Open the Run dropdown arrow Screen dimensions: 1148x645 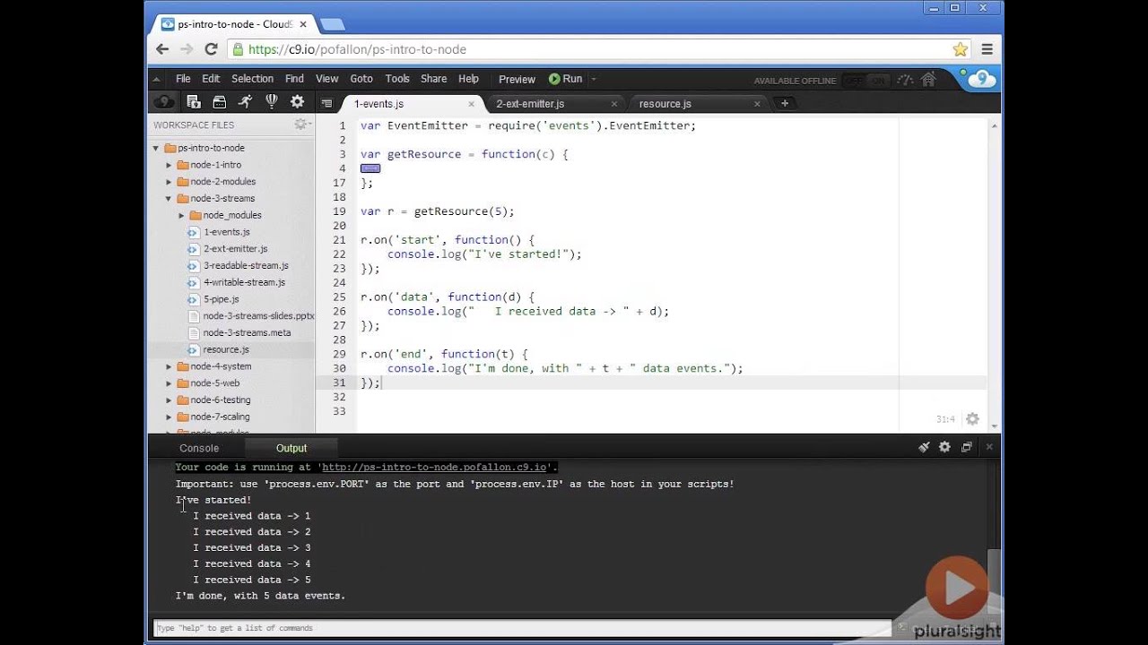pyautogui.click(x=594, y=79)
